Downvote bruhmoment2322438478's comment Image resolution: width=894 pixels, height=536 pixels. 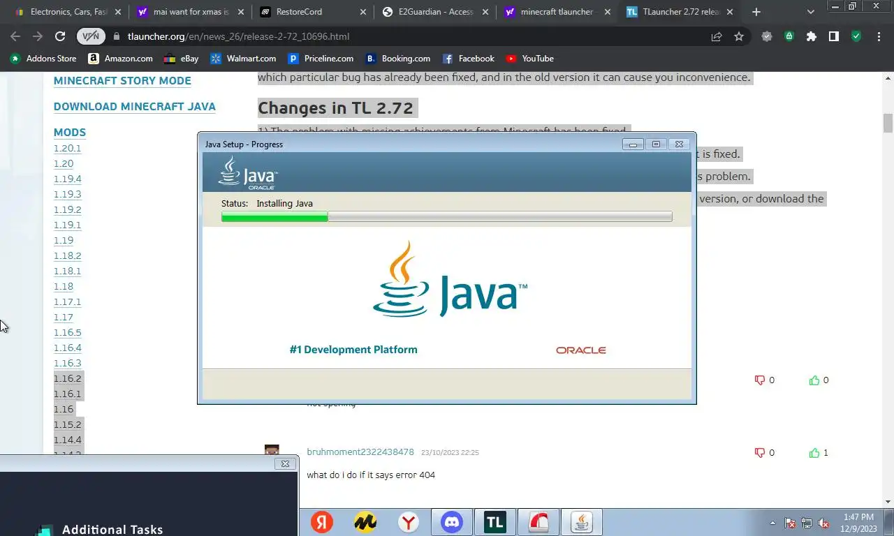click(760, 453)
